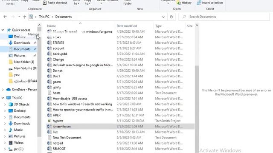Click Documents in the address breadcrumb
This screenshot has height=153, width=273.
(64, 17)
